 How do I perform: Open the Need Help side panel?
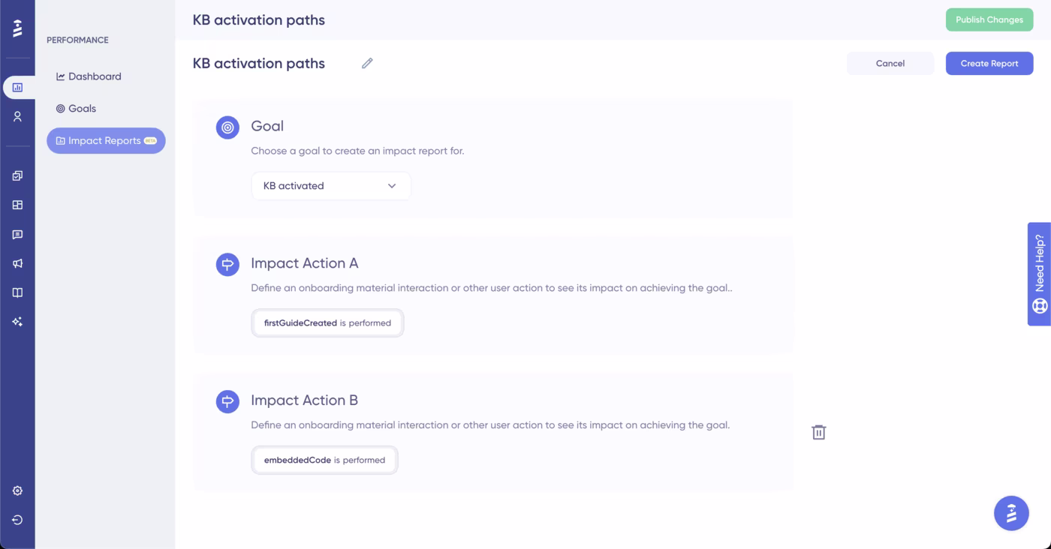click(1039, 274)
